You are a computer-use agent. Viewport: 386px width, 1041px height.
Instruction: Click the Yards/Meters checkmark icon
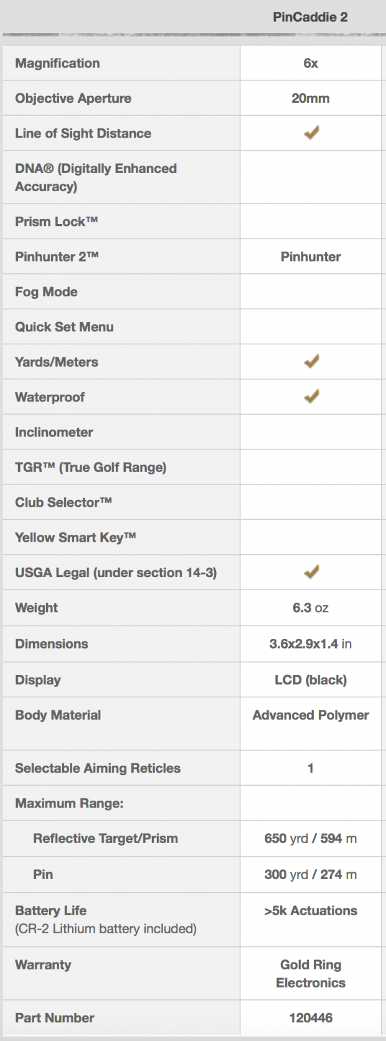tap(311, 361)
